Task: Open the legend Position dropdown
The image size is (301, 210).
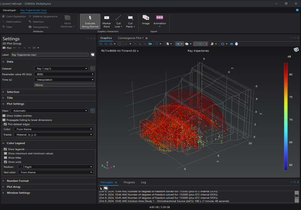Action: [x=57, y=167]
